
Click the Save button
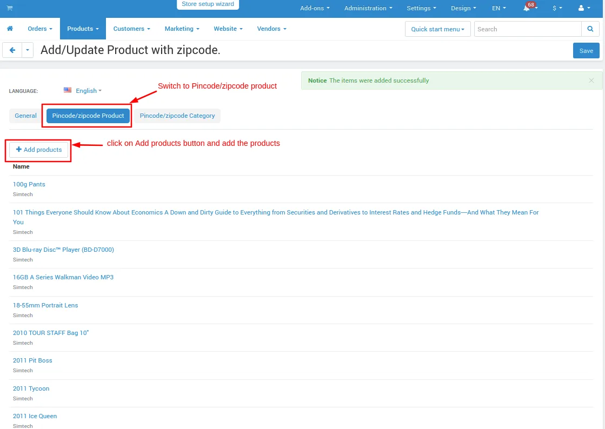click(x=586, y=50)
